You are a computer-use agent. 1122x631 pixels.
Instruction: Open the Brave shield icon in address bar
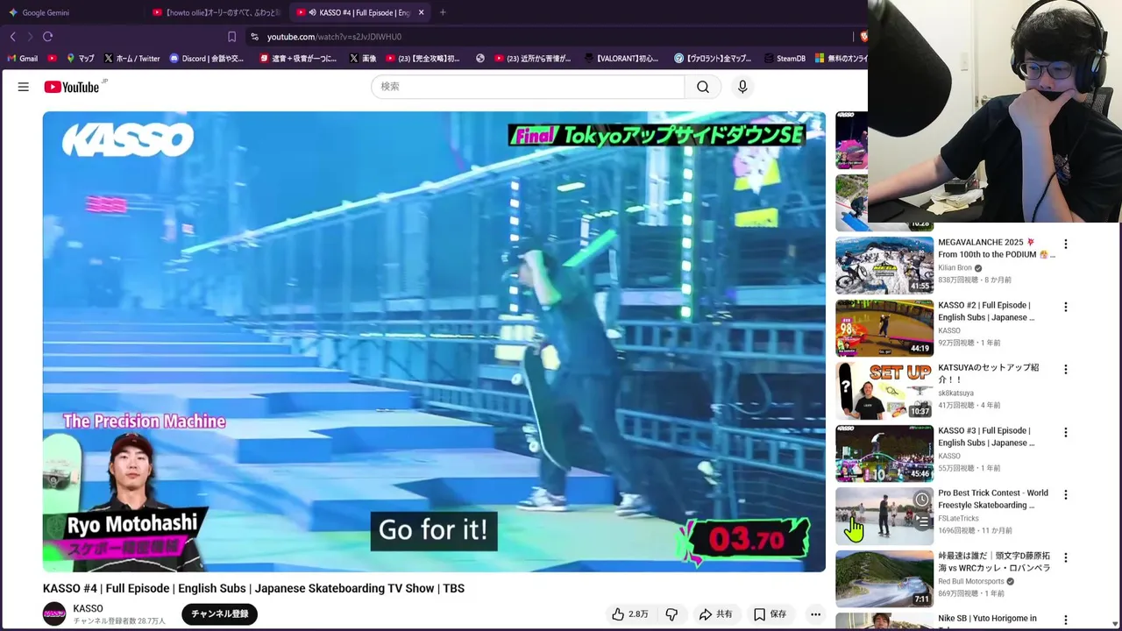coord(863,37)
